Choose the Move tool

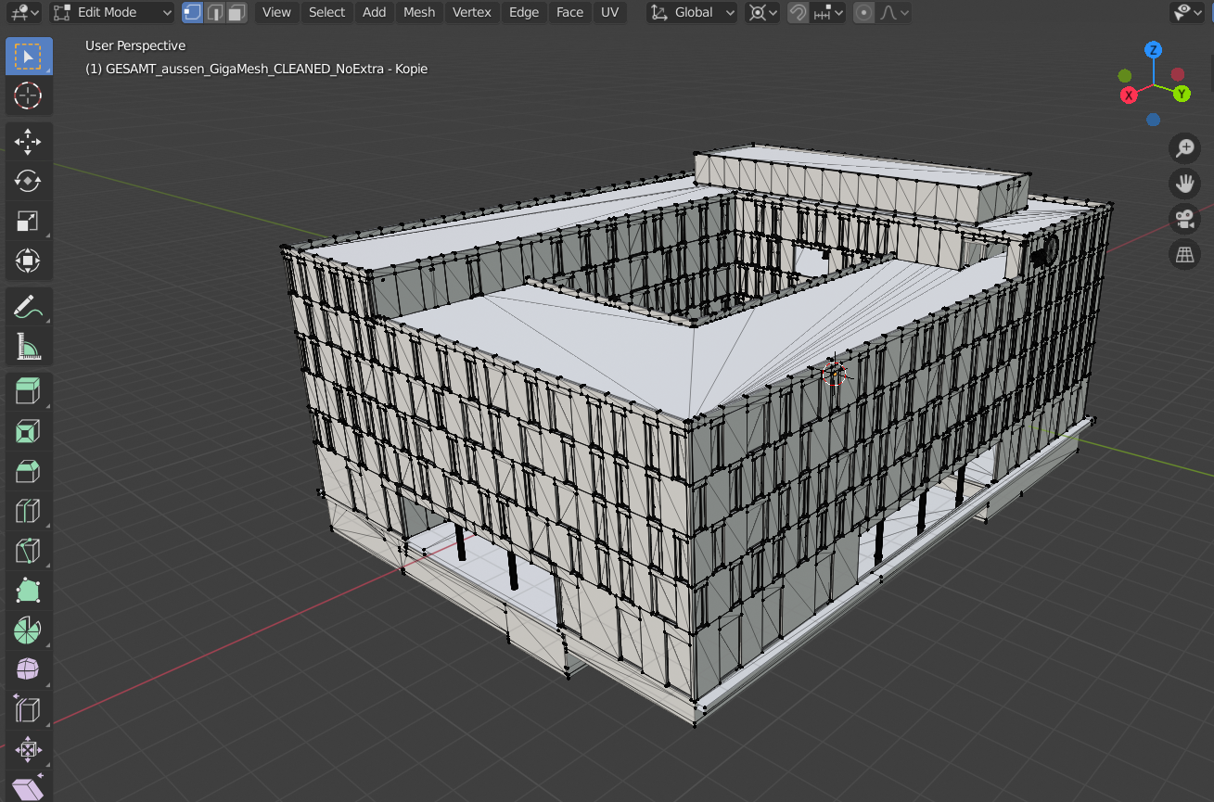coord(29,142)
